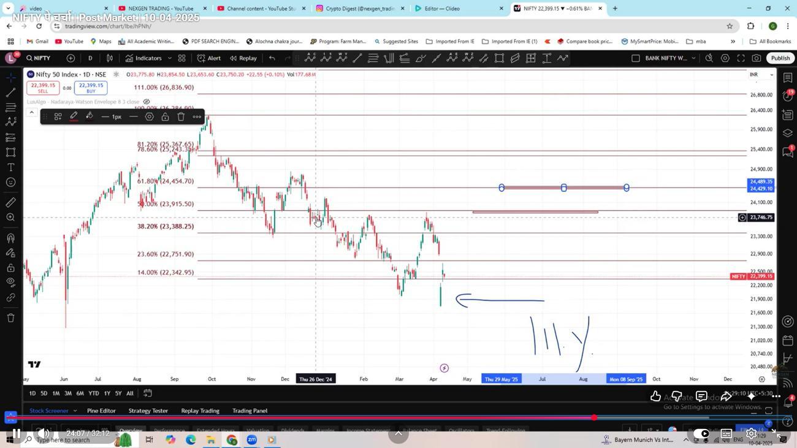The image size is (797, 448).
Task: Open go to date calendar icon
Action: (x=148, y=393)
